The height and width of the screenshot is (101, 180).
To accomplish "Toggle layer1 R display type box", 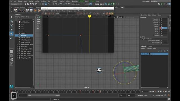I will pyautogui.click(x=147, y=54).
